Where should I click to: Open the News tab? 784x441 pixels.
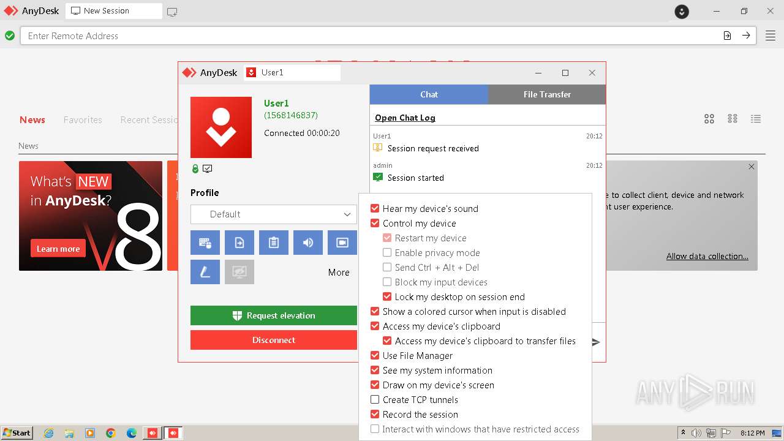[x=32, y=120]
